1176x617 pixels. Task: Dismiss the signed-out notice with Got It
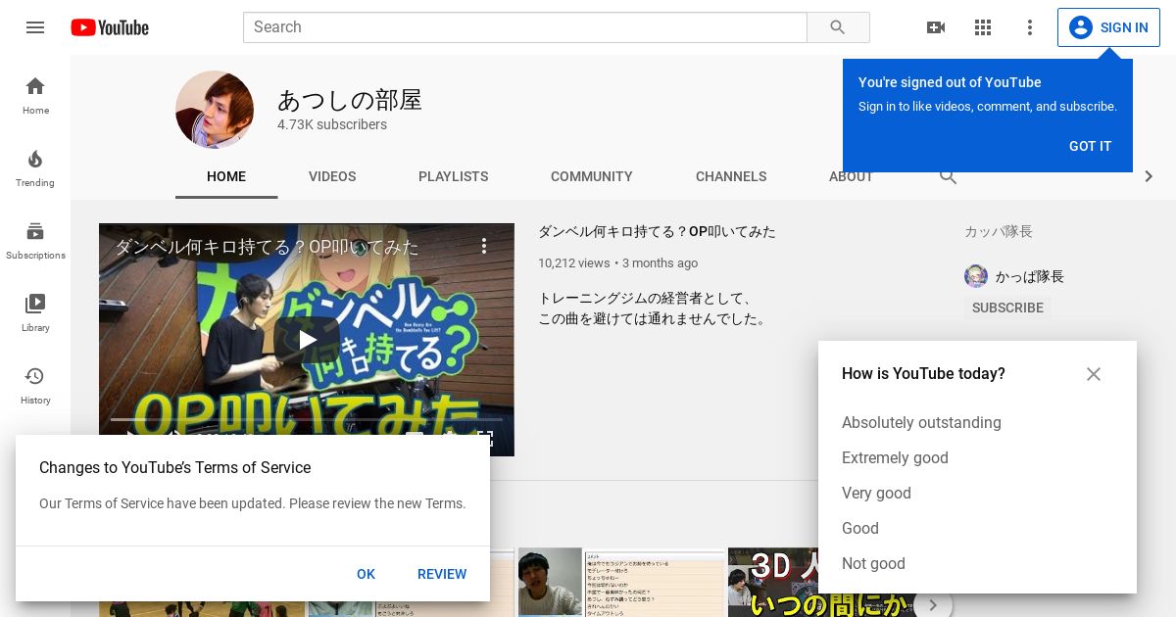(x=1090, y=146)
